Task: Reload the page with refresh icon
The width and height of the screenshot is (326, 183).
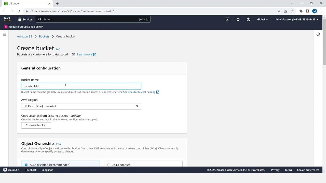Action: point(18,11)
